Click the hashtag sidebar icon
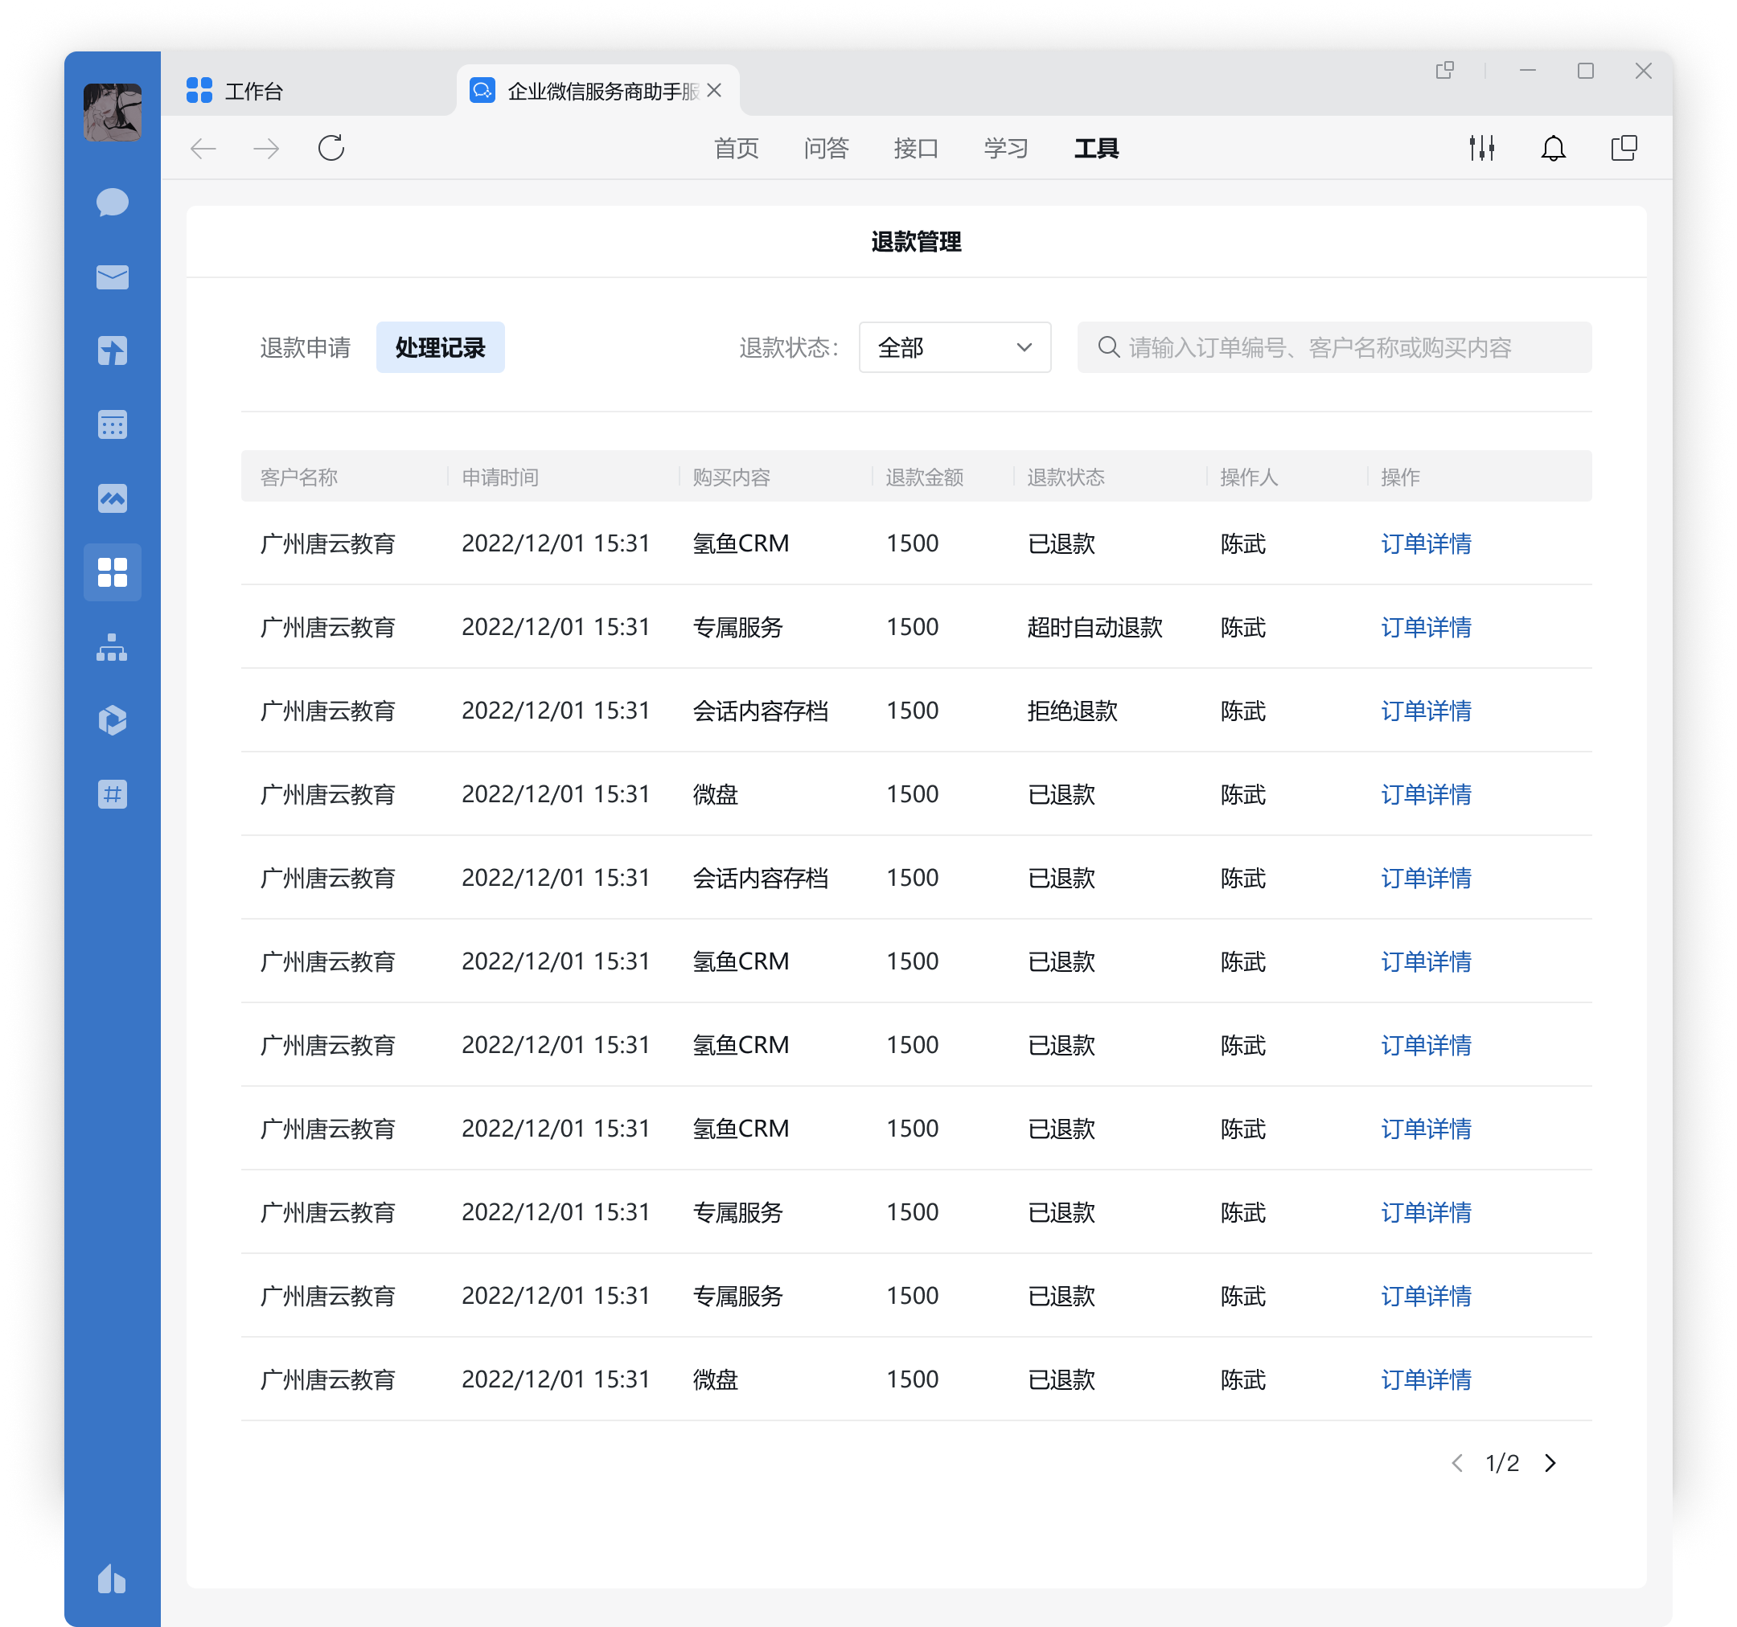Screen dimensions: 1737x1627 [112, 794]
